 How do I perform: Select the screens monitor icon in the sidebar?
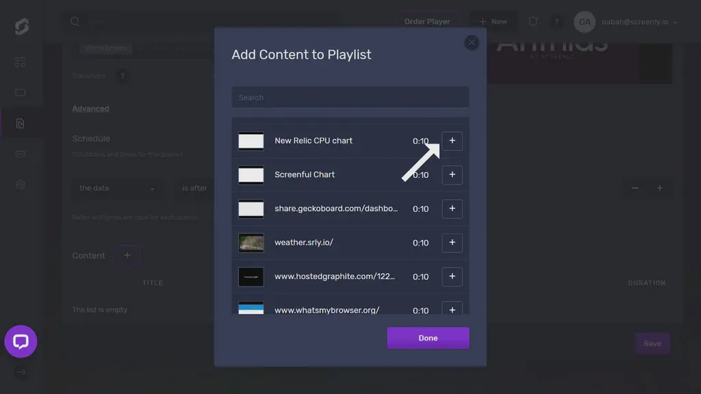pyautogui.click(x=20, y=92)
